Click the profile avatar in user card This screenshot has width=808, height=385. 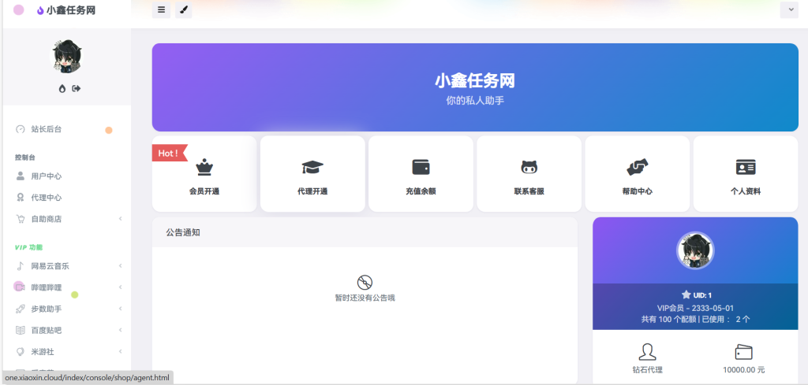(695, 250)
